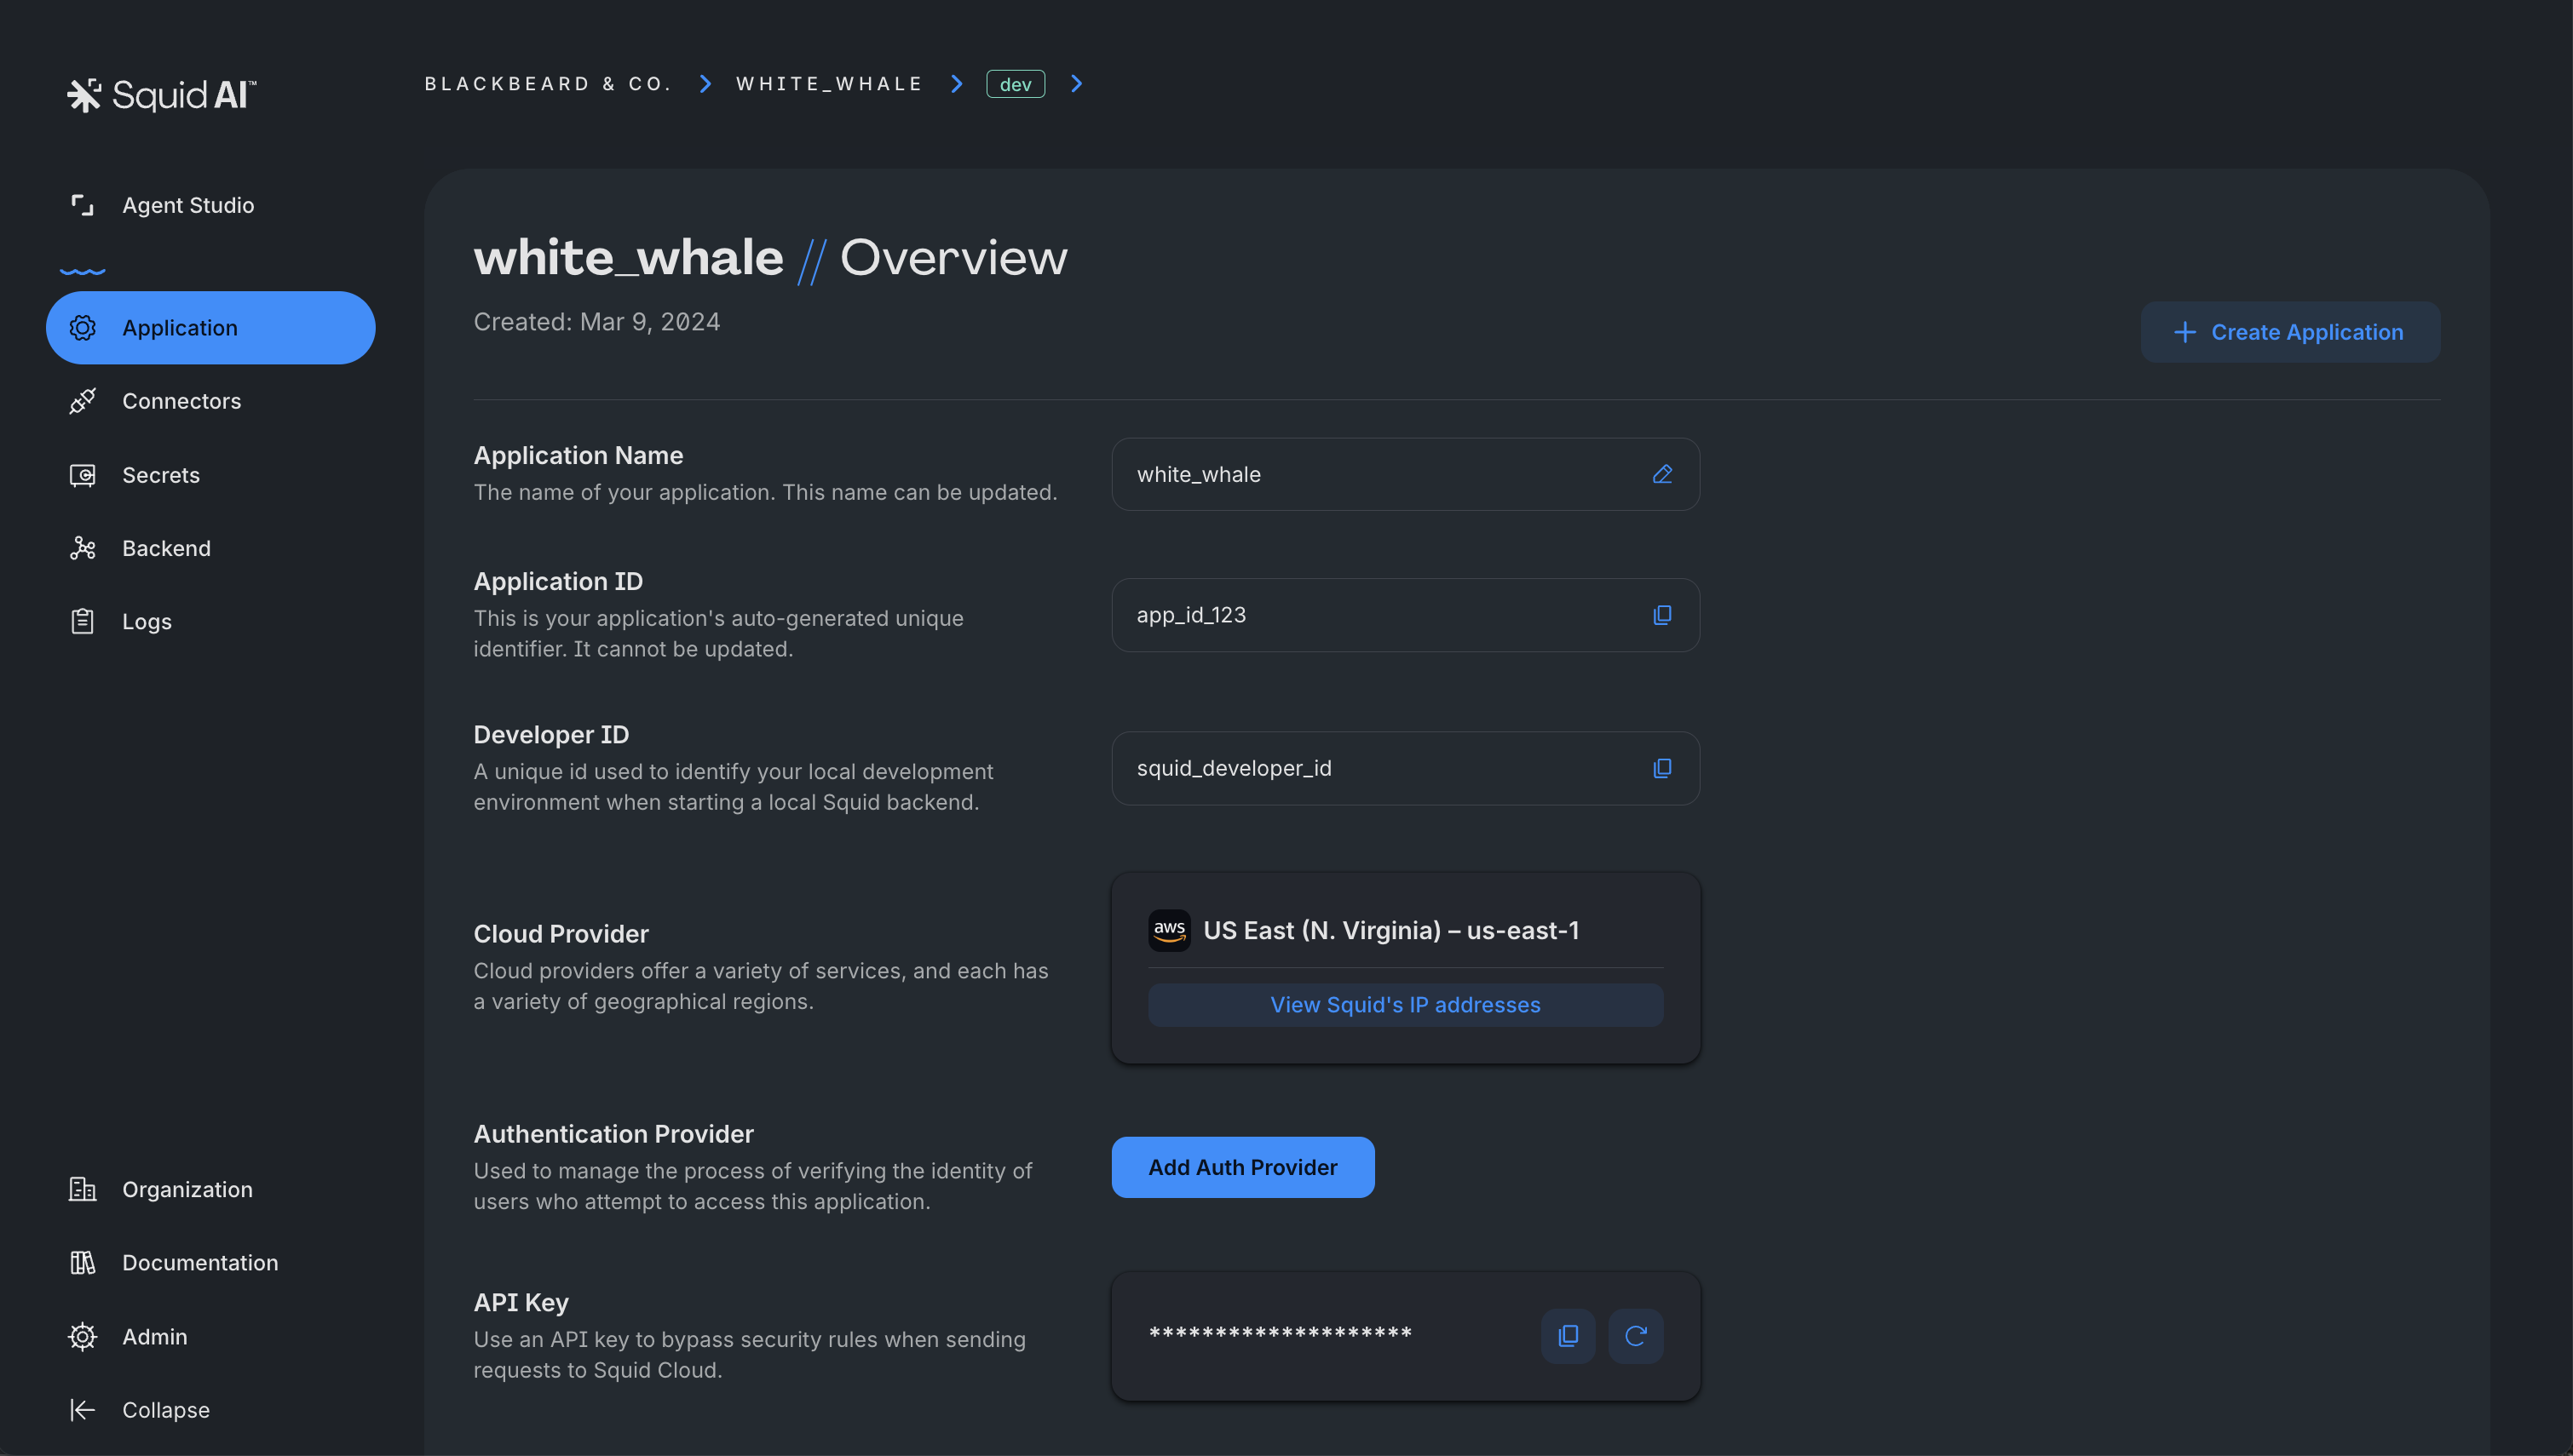The height and width of the screenshot is (1456, 2573).
Task: Click the 'Cloud Provider' label
Action: click(x=561, y=933)
